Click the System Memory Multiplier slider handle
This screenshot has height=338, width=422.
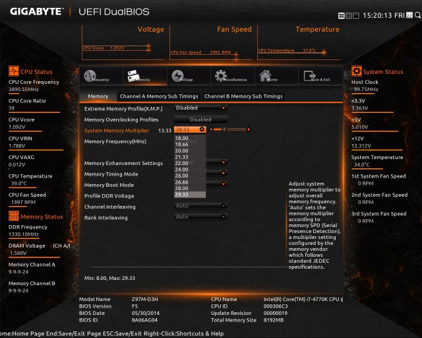click(x=224, y=129)
